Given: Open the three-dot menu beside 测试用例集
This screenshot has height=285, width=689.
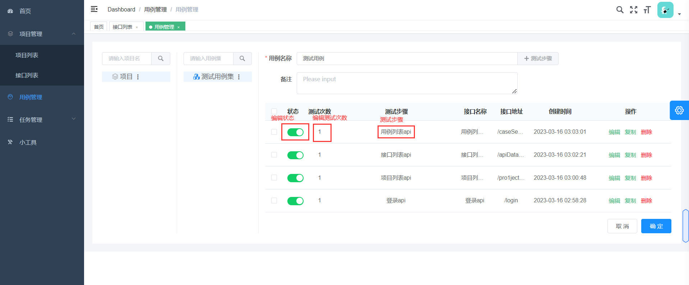Looking at the screenshot, I should [x=239, y=77].
